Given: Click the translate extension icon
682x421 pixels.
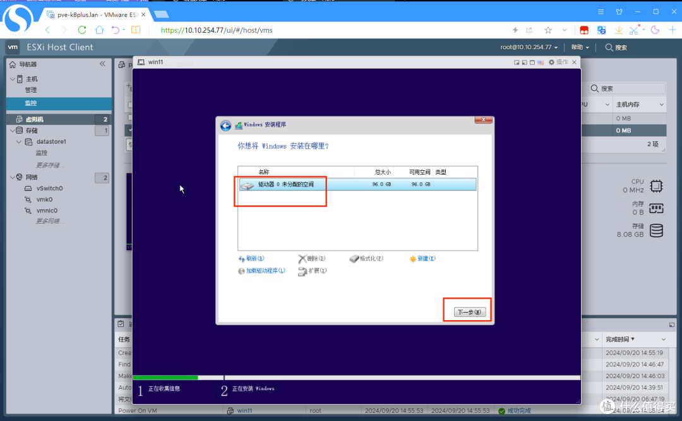Looking at the screenshot, I should click(x=602, y=30).
